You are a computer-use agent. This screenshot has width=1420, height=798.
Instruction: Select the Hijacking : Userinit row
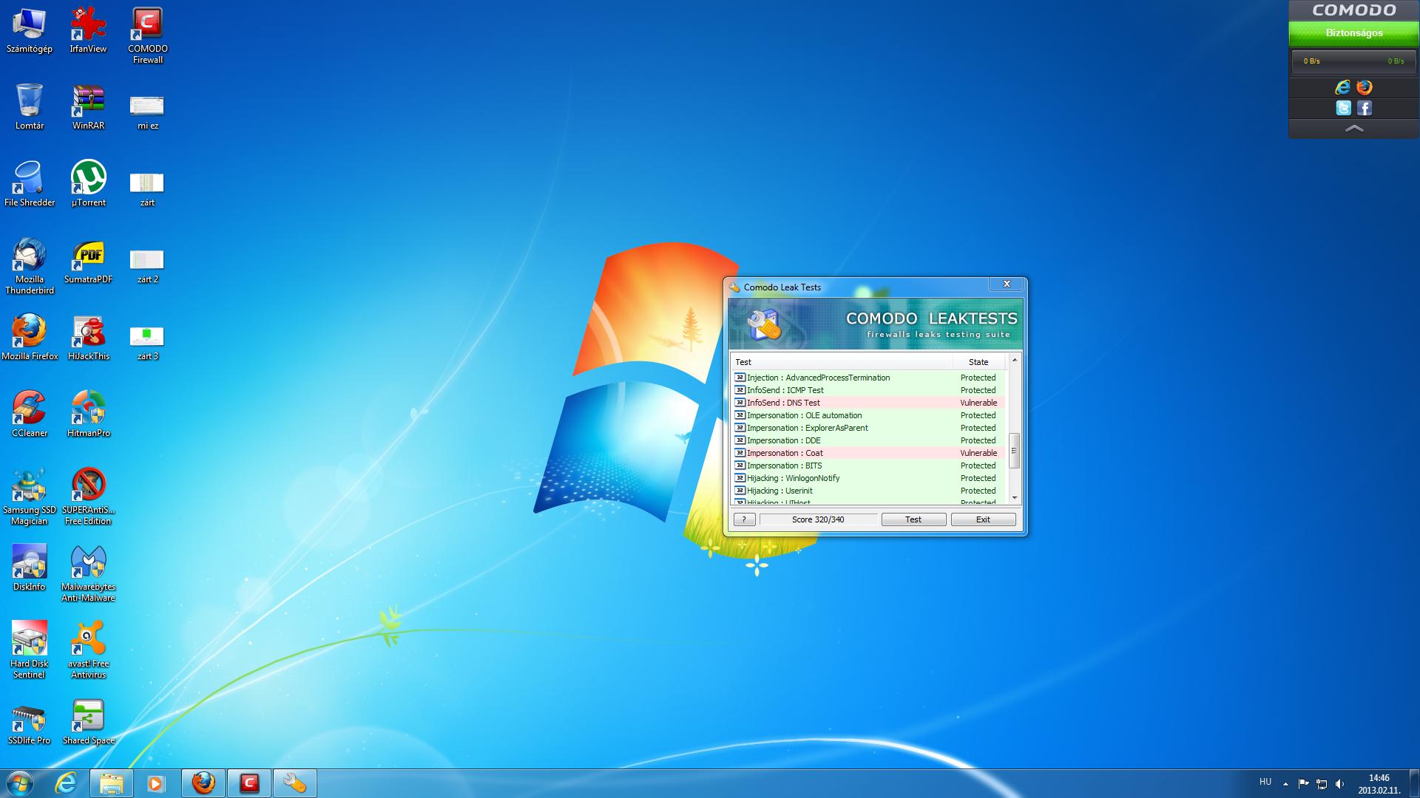(868, 491)
